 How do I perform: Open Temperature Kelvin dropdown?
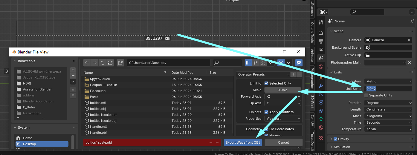[x=388, y=129]
